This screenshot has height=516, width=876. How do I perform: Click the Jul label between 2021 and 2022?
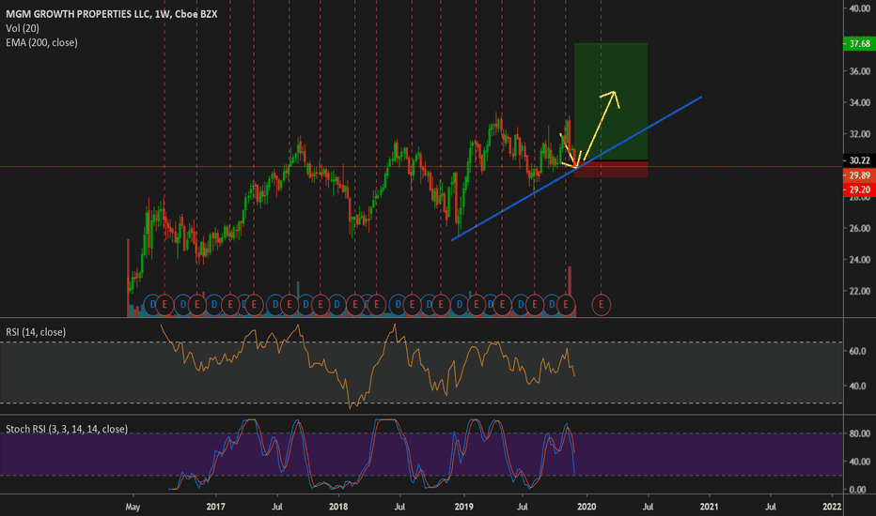[x=771, y=507]
